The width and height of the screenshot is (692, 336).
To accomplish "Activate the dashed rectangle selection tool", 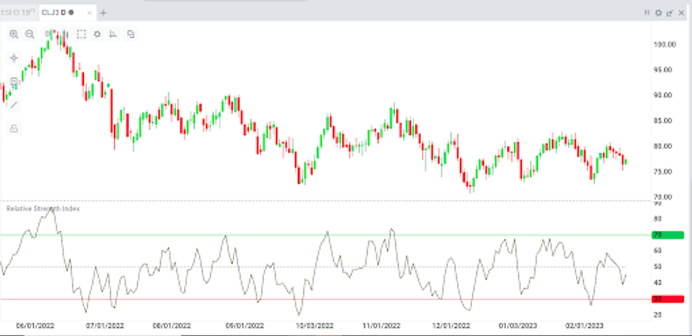I will pos(81,34).
